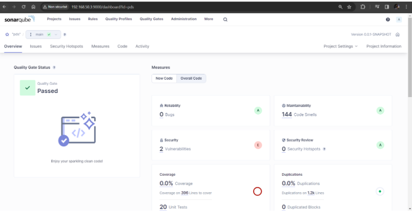Image resolution: width=412 pixels, height=217 pixels.
Task: Open the 144 Code Smells link
Action: pyautogui.click(x=299, y=114)
